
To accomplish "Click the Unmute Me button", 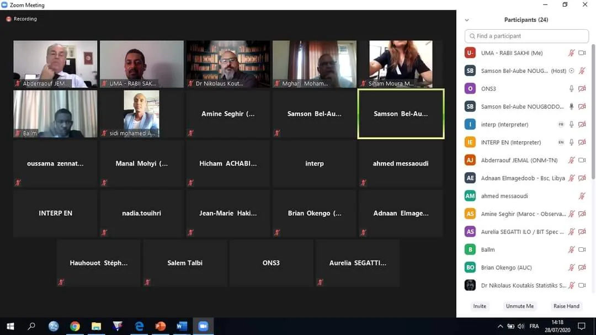I will click(520, 306).
